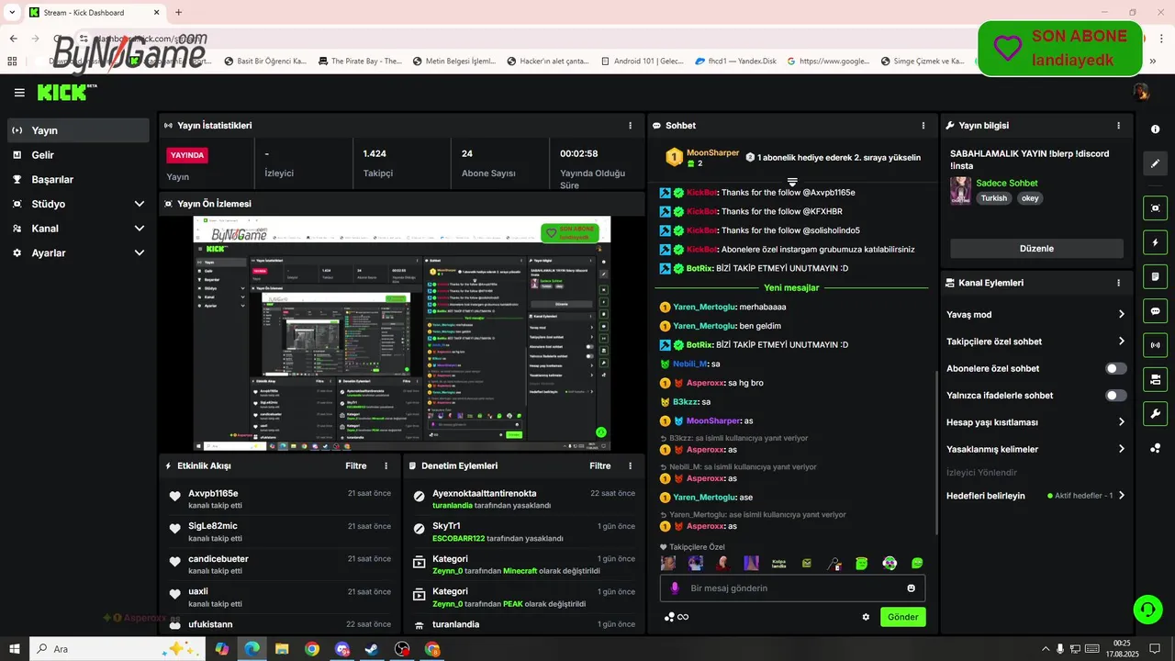
Task: Open Steam from the taskbar
Action: click(x=371, y=649)
